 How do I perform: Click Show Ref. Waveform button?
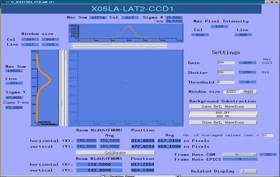click(223, 122)
